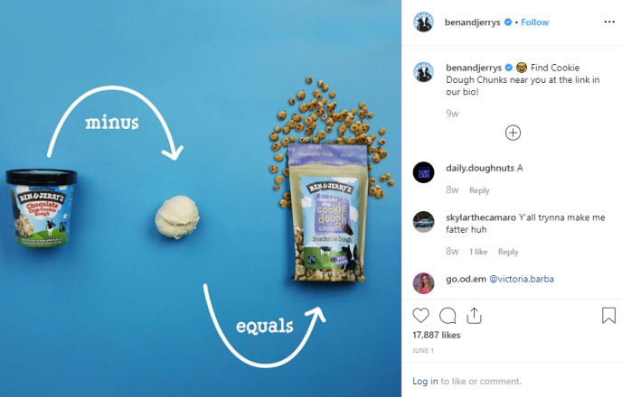This screenshot has width=622, height=397.
Task: Open go.od.em profile avatar
Action: 424,283
